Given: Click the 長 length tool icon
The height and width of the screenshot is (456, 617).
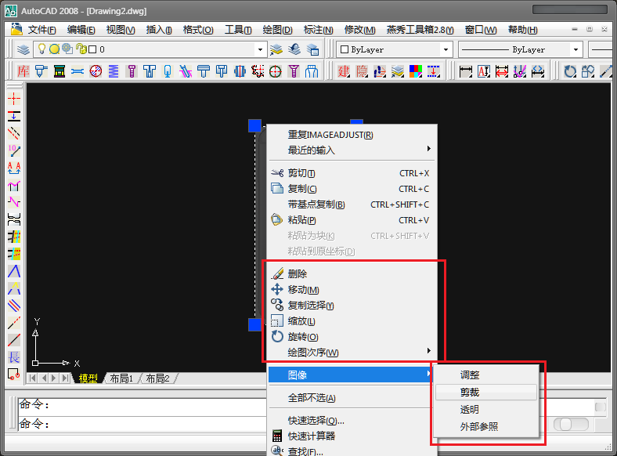Looking at the screenshot, I should pos(14,357).
